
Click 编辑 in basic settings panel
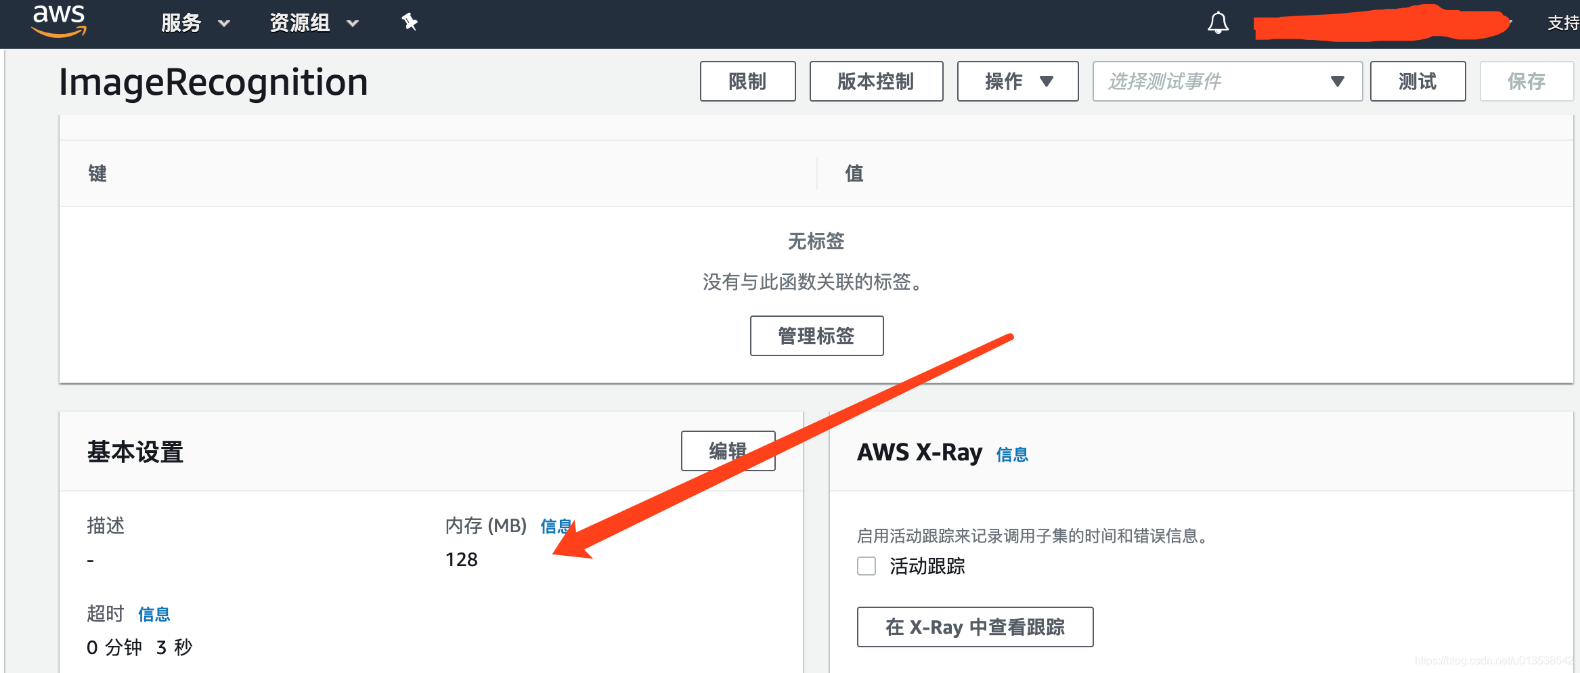coord(728,451)
